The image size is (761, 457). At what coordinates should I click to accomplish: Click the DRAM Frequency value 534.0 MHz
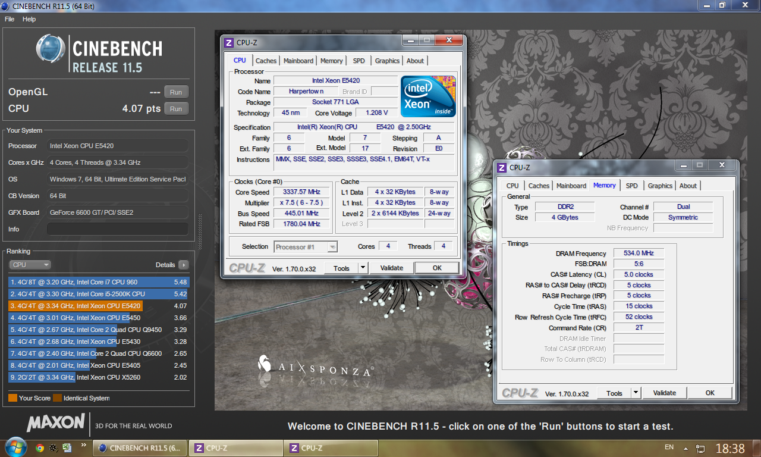tap(639, 253)
